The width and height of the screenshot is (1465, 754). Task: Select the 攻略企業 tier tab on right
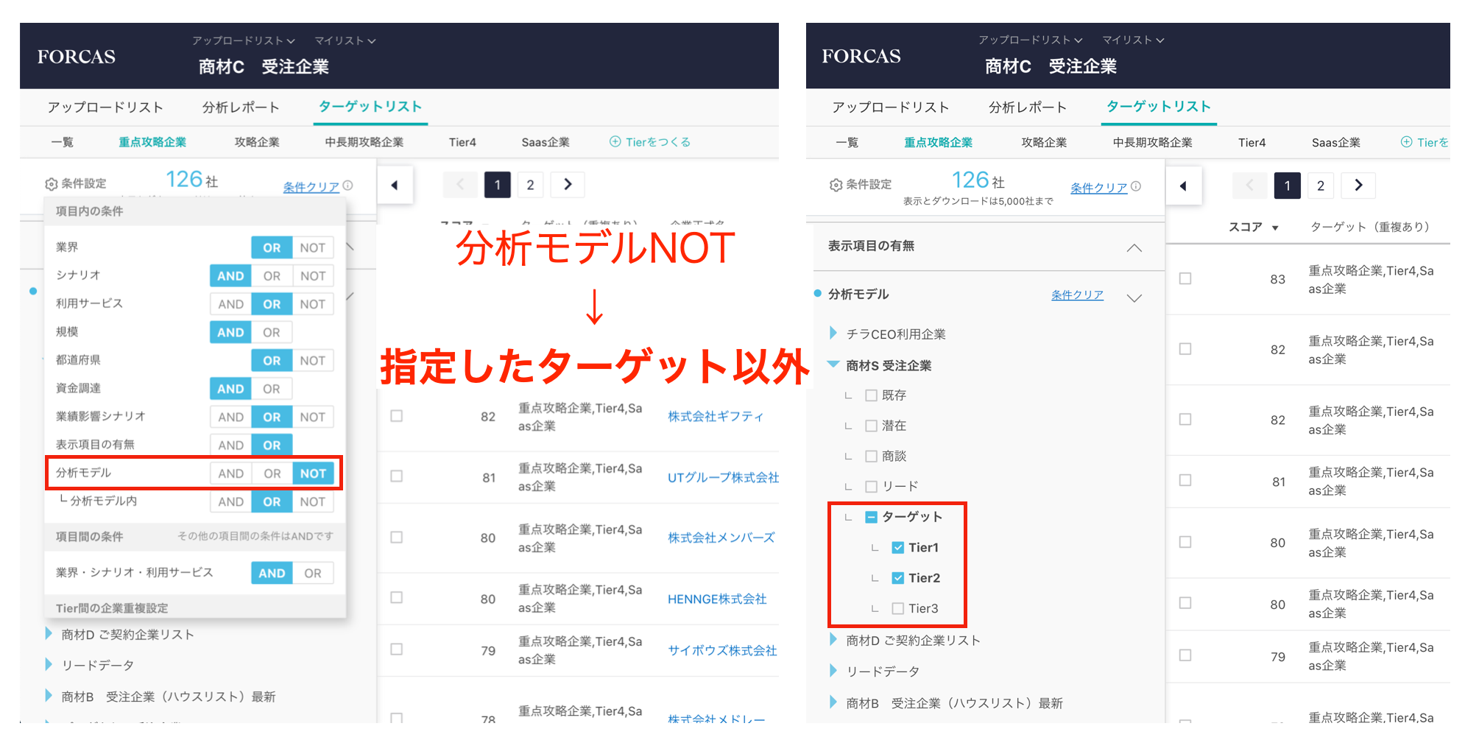point(1043,143)
